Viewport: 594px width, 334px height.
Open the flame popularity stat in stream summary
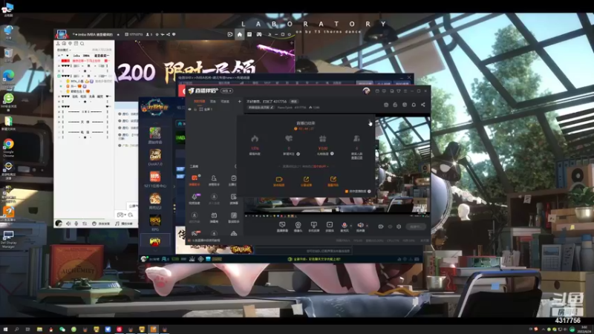coord(255,139)
